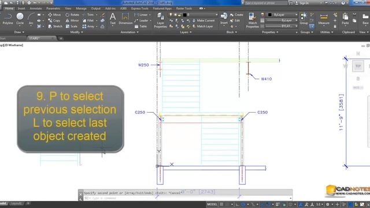Open workspace switching gear in status bar
The width and height of the screenshot is (370, 208).
328,204
